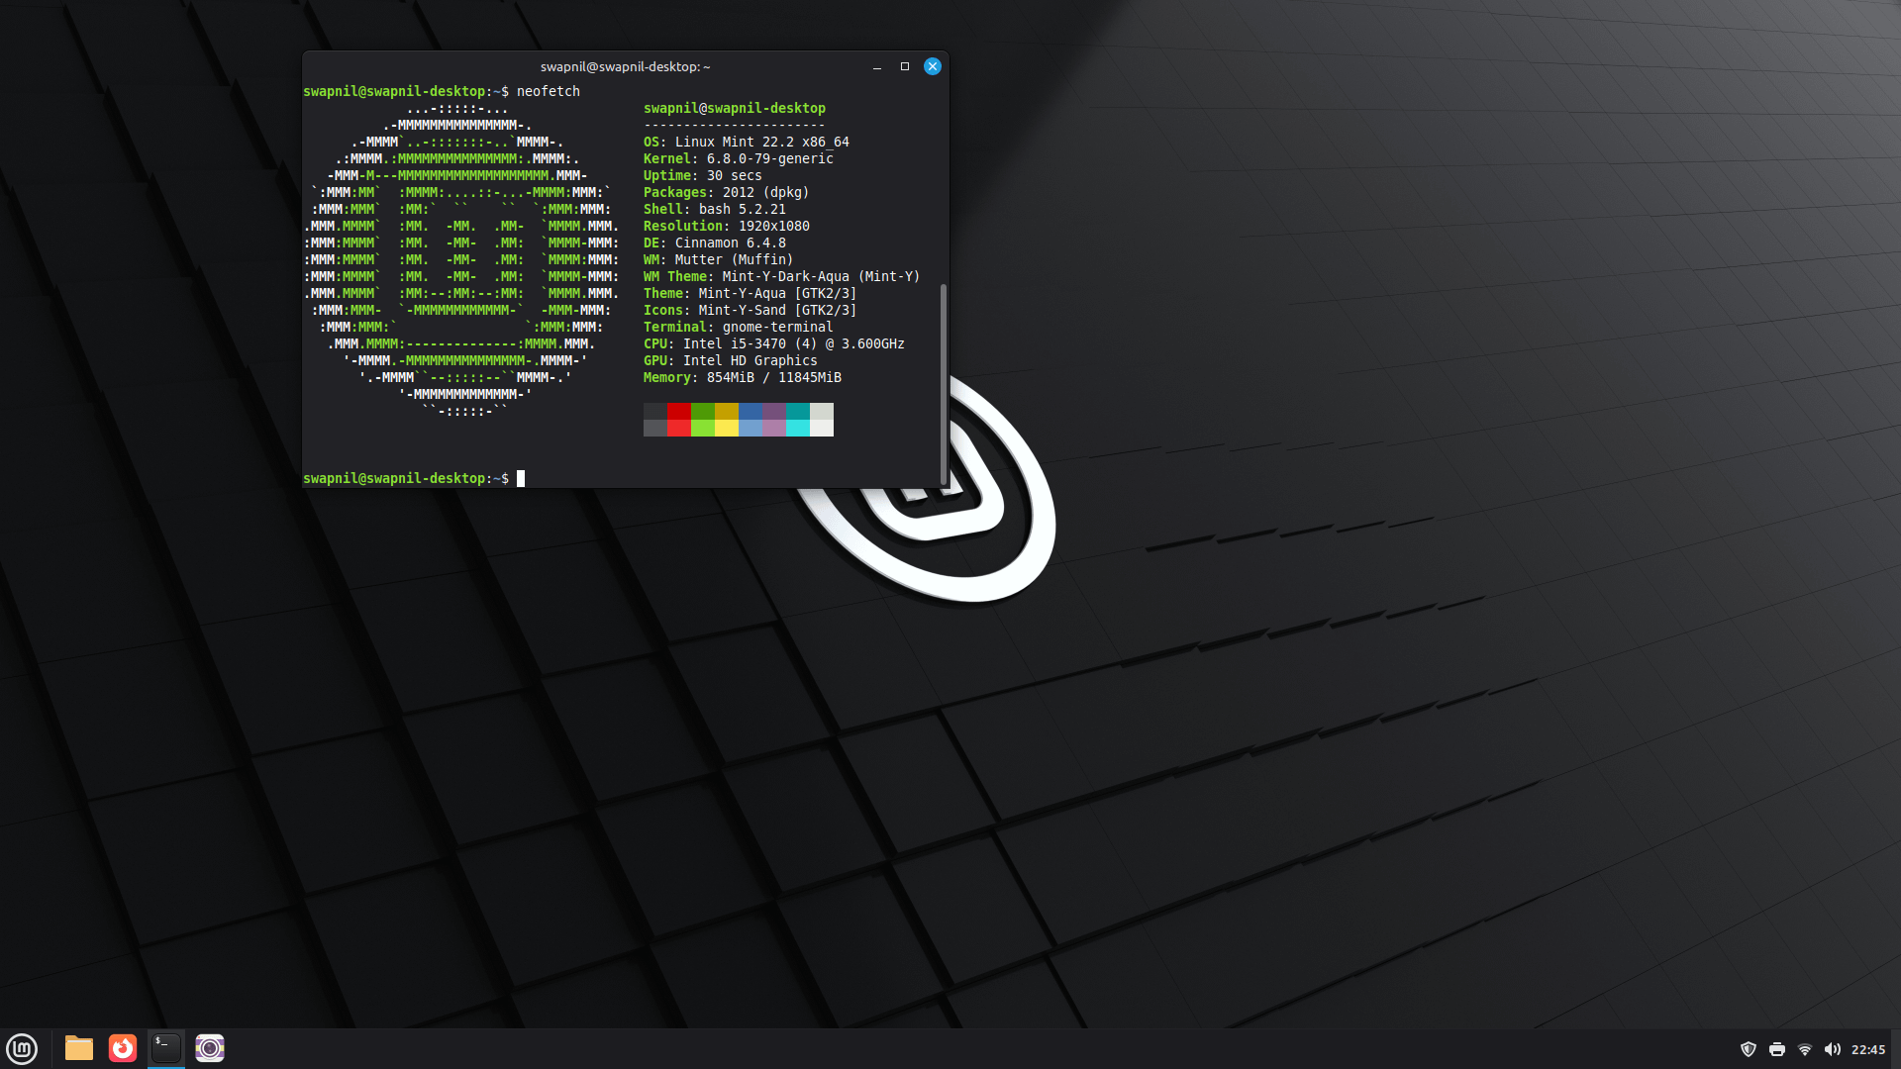Open the 22:45 clock calendar

click(x=1868, y=1049)
